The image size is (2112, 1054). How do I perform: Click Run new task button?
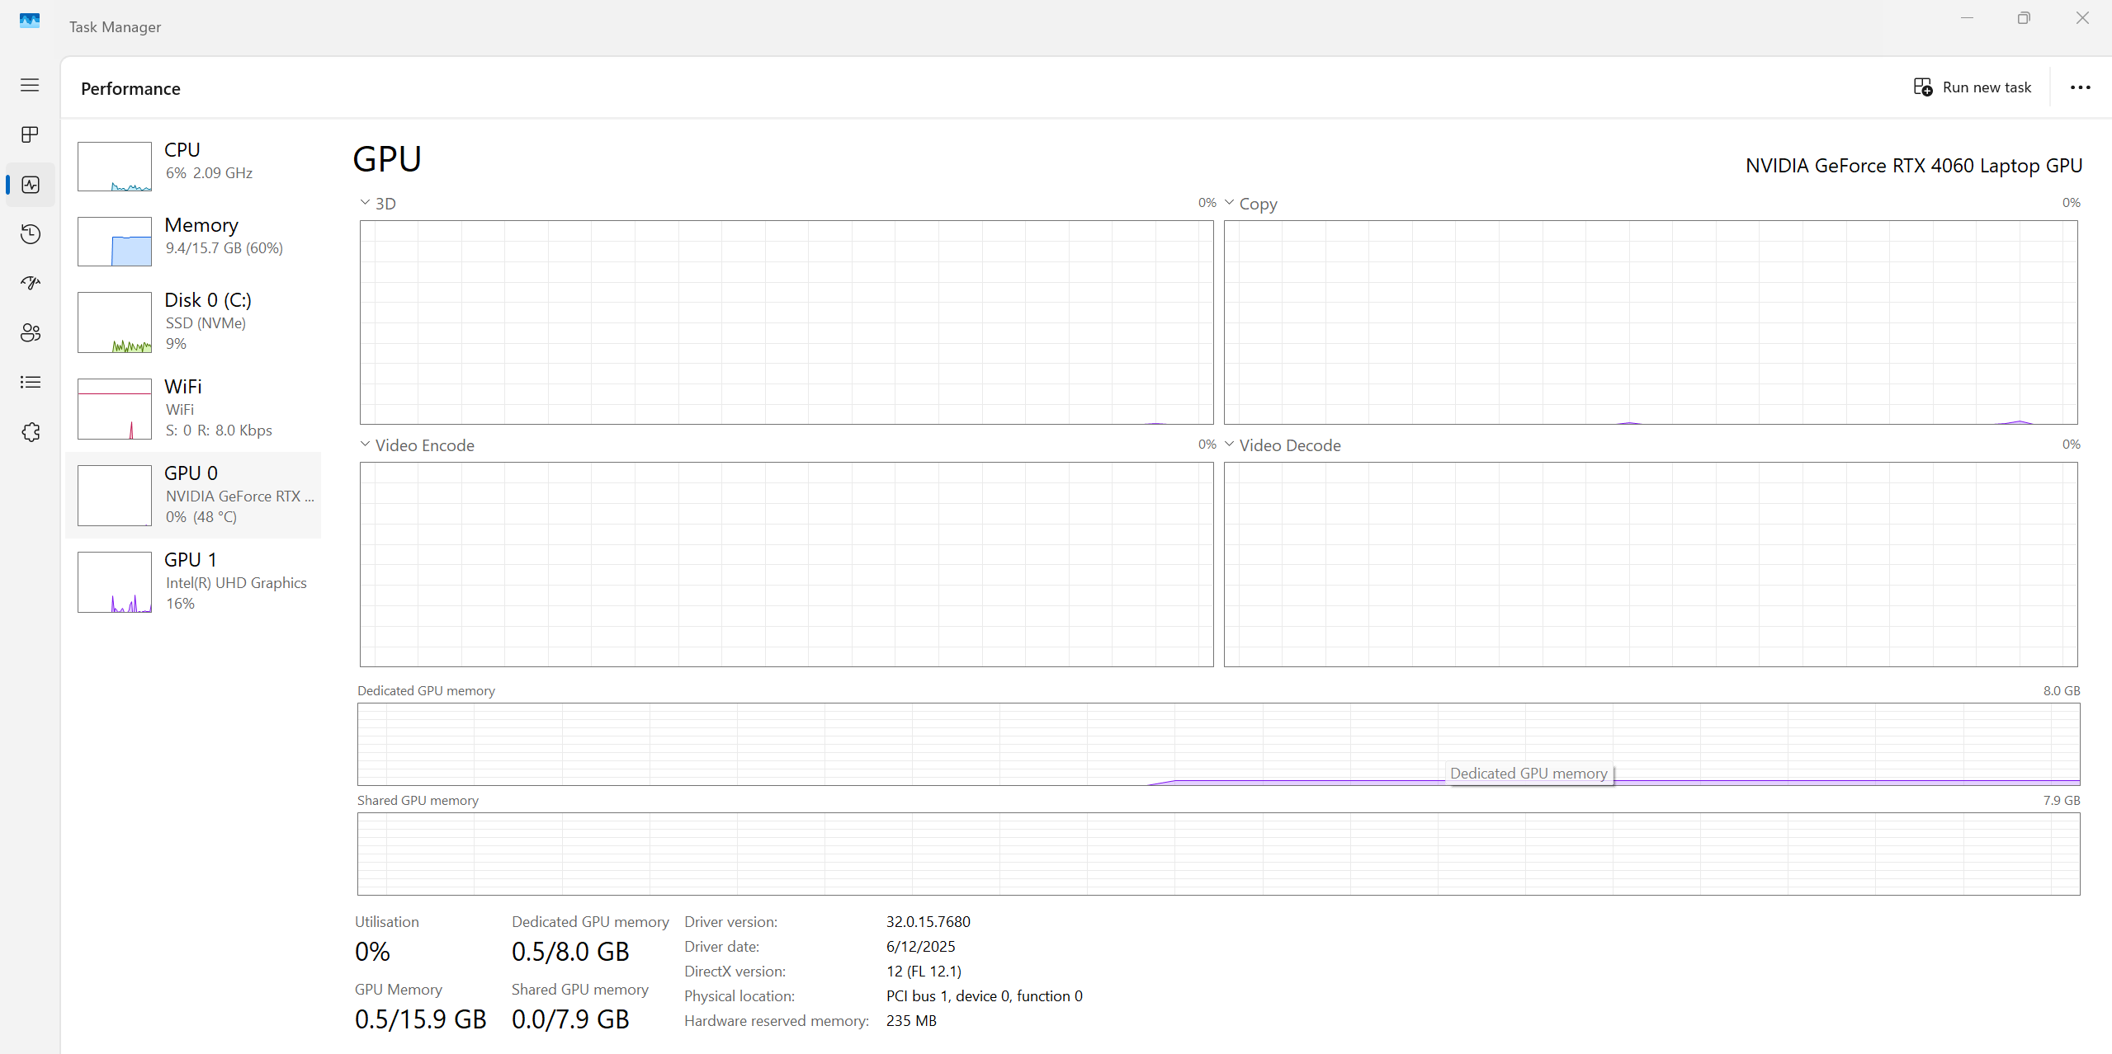click(x=1973, y=87)
